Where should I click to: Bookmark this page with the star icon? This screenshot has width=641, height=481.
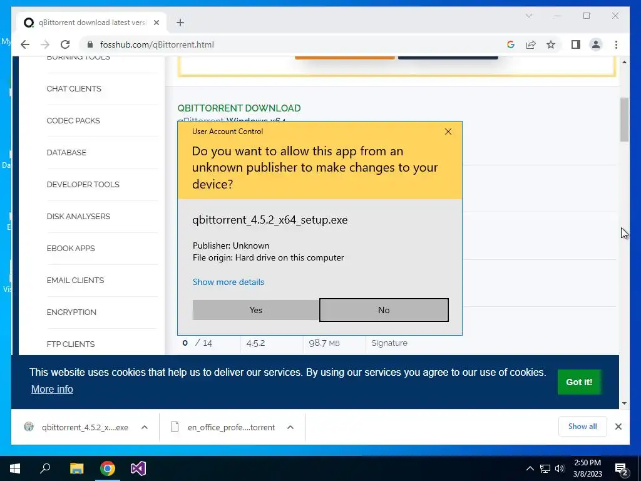click(x=551, y=44)
